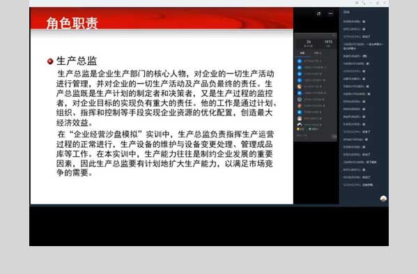Switch to the second tab in member panel
Screen dimensions: 418x274
(x=317, y=53)
